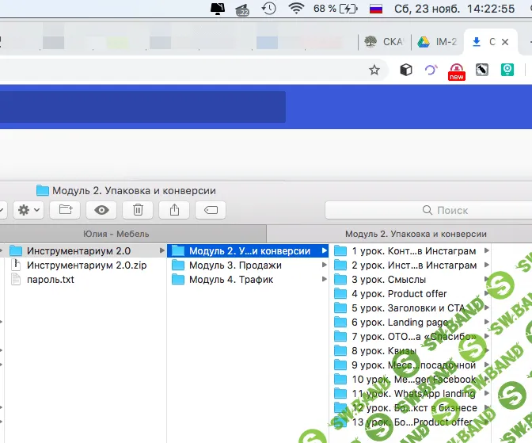The image size is (532, 443).
Task: Click the Share toolbar icon
Action: (174, 210)
